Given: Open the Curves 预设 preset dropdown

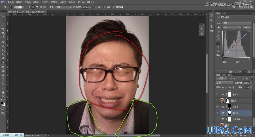Looking at the screenshot, I should coord(237,23).
